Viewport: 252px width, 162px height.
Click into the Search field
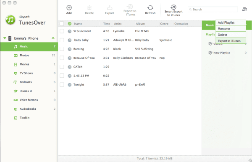click(213, 10)
